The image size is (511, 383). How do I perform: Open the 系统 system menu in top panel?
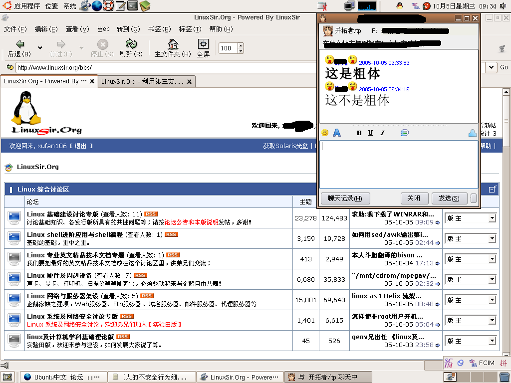(70, 6)
